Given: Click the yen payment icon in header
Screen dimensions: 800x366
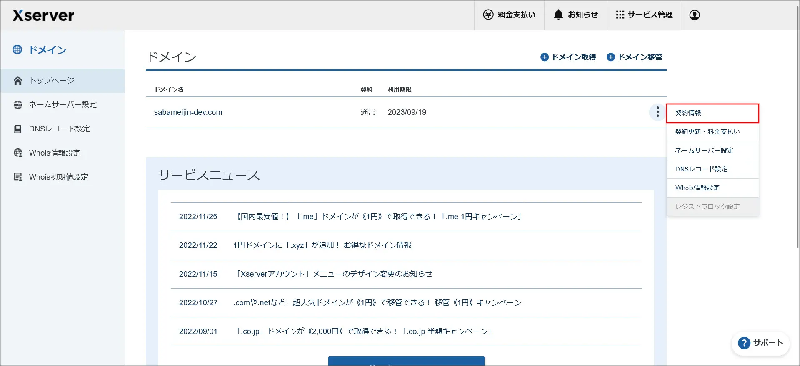Looking at the screenshot, I should 488,15.
